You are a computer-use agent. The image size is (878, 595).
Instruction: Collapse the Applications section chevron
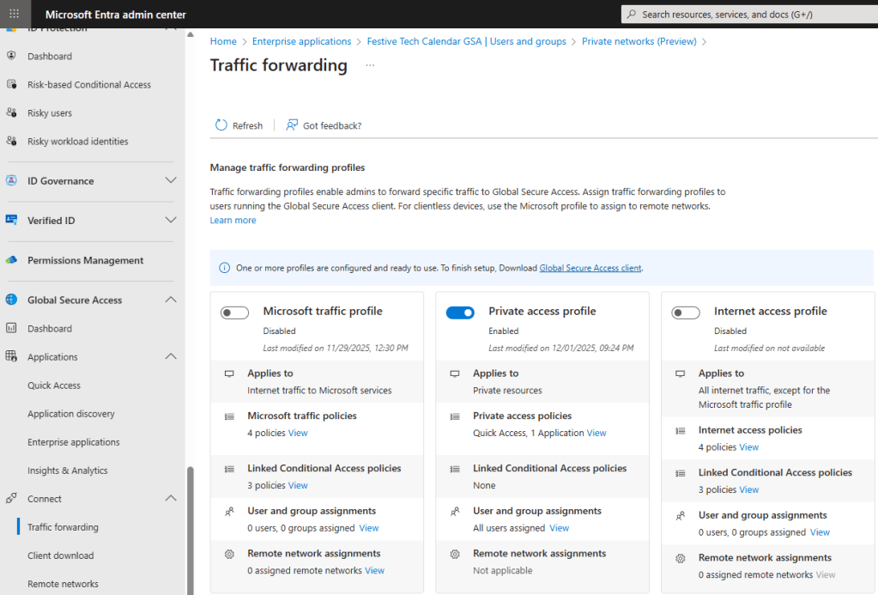pyautogui.click(x=170, y=356)
